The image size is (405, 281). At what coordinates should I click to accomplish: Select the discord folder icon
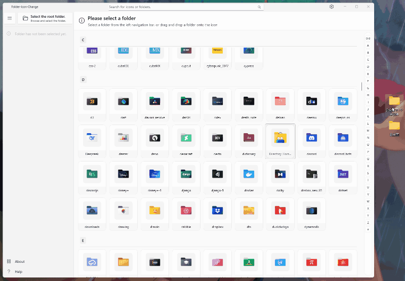[x=311, y=141]
